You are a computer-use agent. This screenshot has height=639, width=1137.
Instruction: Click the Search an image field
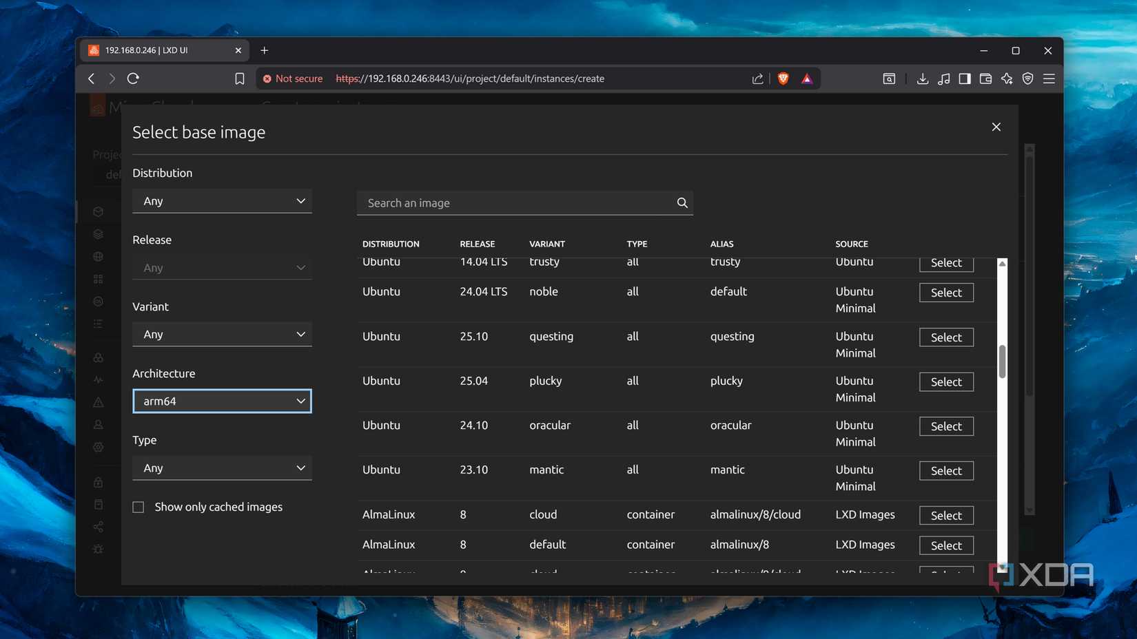[x=517, y=203]
